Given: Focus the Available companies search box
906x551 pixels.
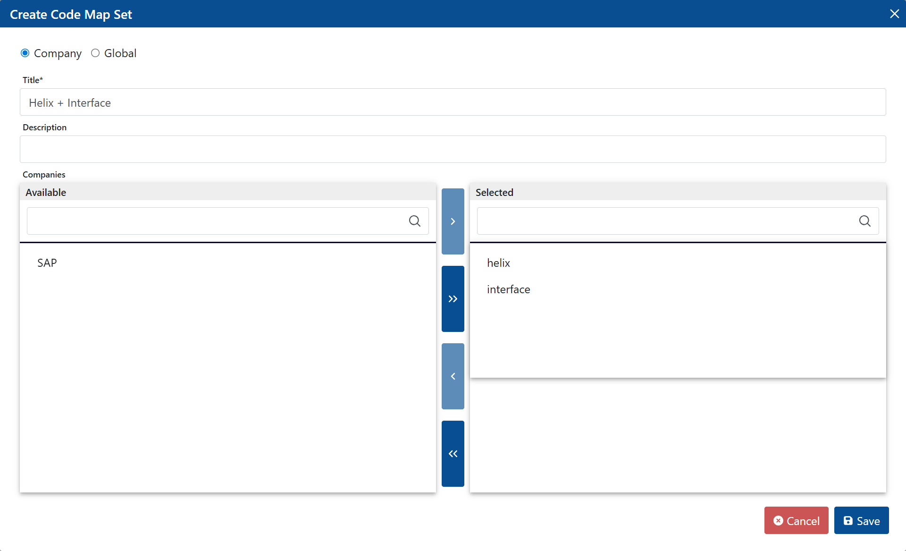Looking at the screenshot, I should [227, 221].
